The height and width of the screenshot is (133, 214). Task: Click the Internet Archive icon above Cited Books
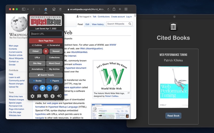pos(173,27)
